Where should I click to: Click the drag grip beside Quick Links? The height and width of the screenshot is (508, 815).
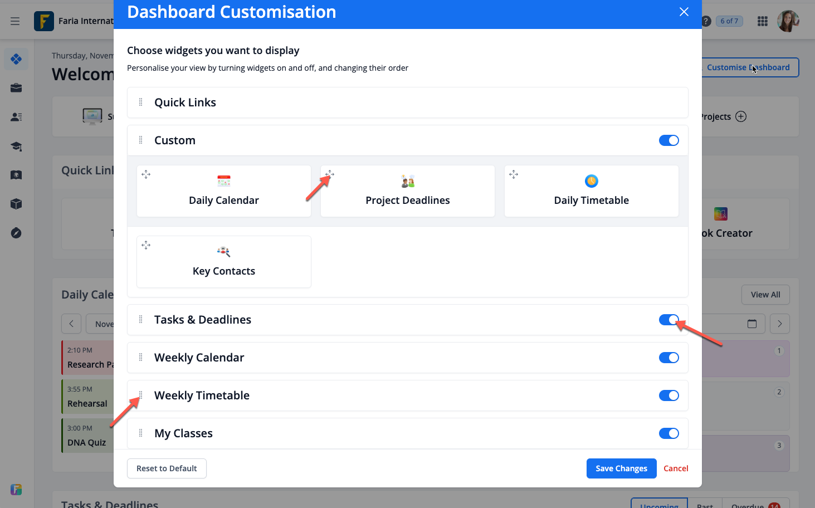(x=140, y=102)
